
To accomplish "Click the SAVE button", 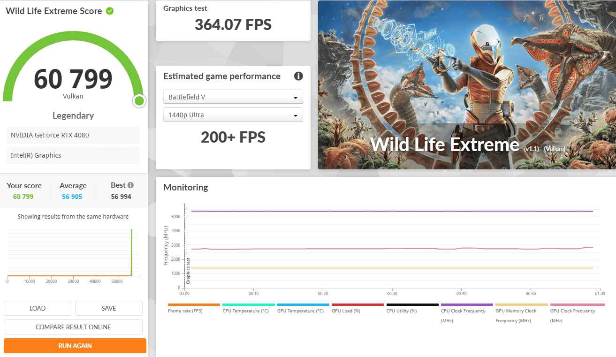I will pos(109,308).
